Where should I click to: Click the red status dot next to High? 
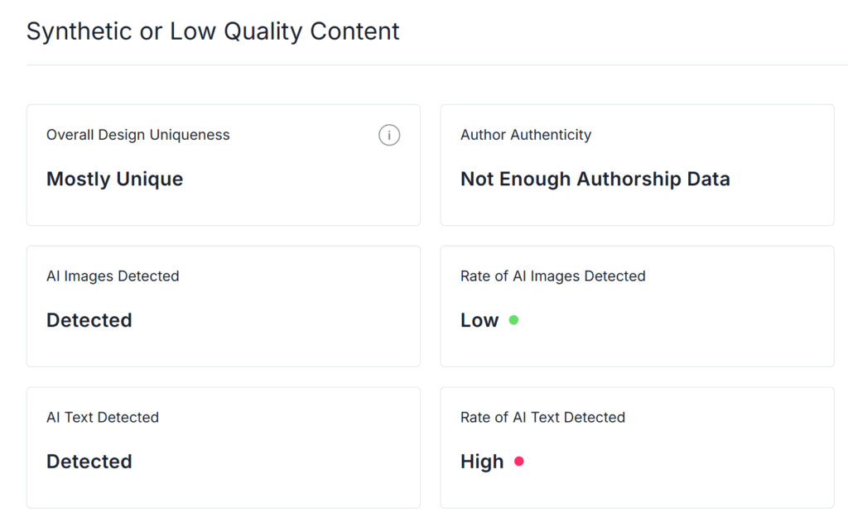519,462
